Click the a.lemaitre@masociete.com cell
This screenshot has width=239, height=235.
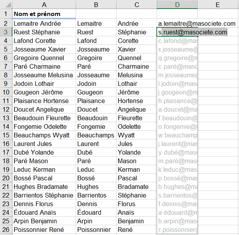197,24
